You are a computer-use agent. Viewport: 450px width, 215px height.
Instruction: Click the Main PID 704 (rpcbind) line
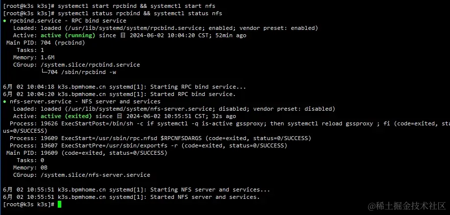(x=46, y=43)
